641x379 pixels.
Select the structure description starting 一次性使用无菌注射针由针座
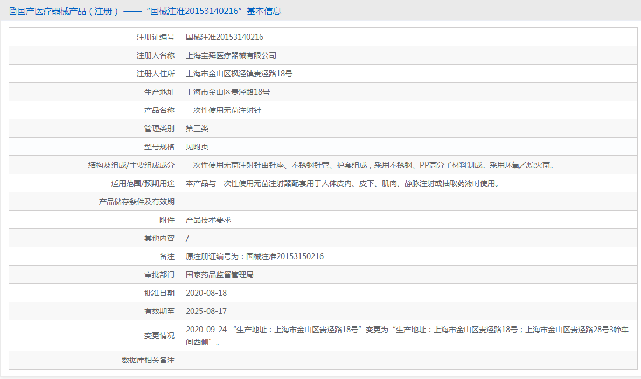click(x=370, y=165)
